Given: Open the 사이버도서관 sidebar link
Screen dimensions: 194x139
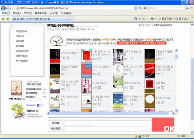Looking at the screenshot, I should coord(34,84).
